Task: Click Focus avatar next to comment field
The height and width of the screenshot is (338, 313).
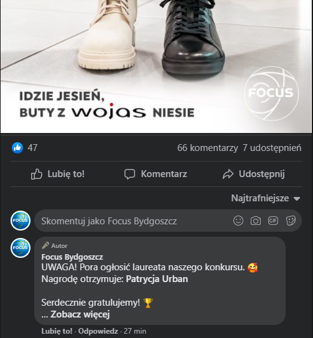Action: tap(21, 221)
